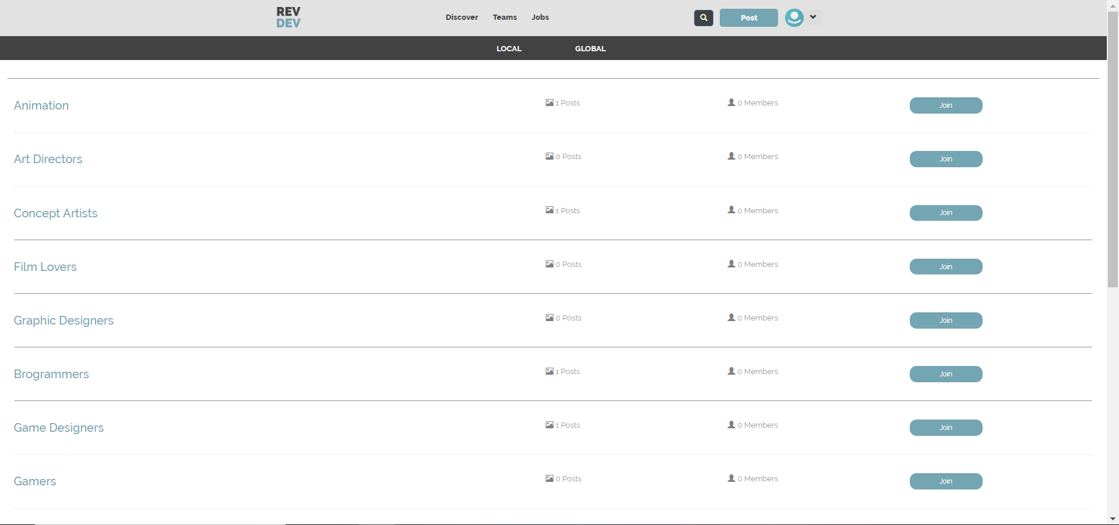Open the Animation group link
This screenshot has width=1119, height=525.
coord(41,105)
